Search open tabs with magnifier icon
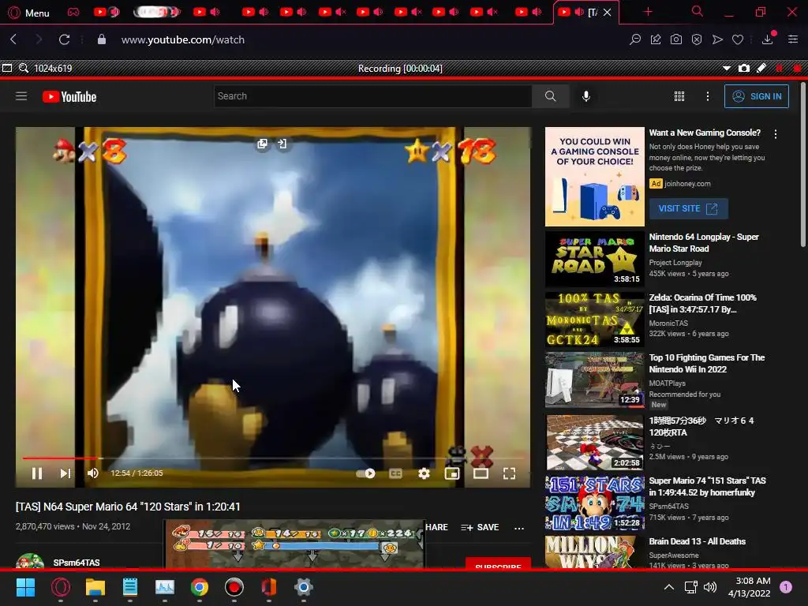 coord(698,11)
